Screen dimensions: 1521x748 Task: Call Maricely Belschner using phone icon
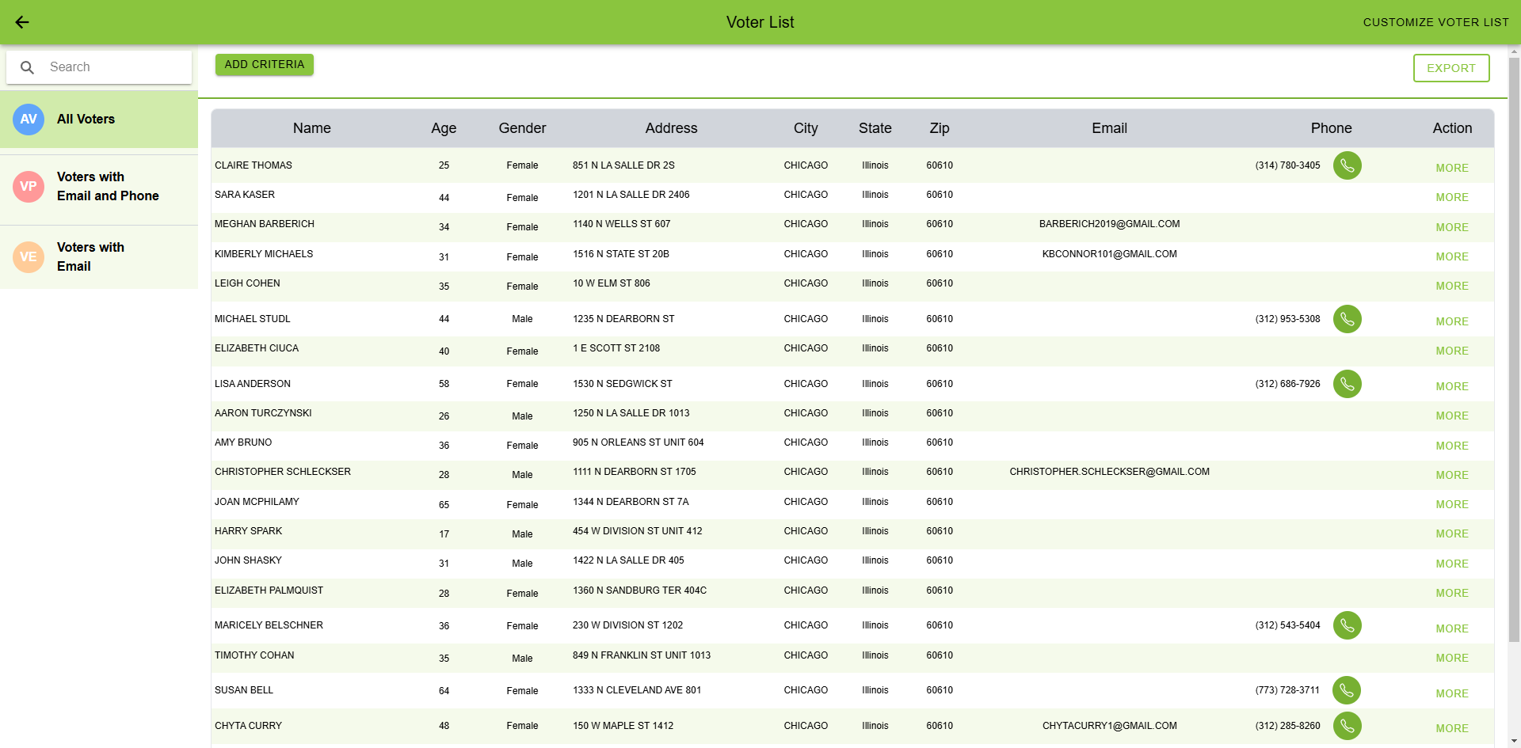(1347, 625)
